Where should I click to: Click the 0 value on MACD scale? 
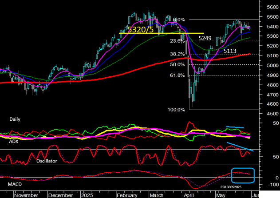pos(277,178)
